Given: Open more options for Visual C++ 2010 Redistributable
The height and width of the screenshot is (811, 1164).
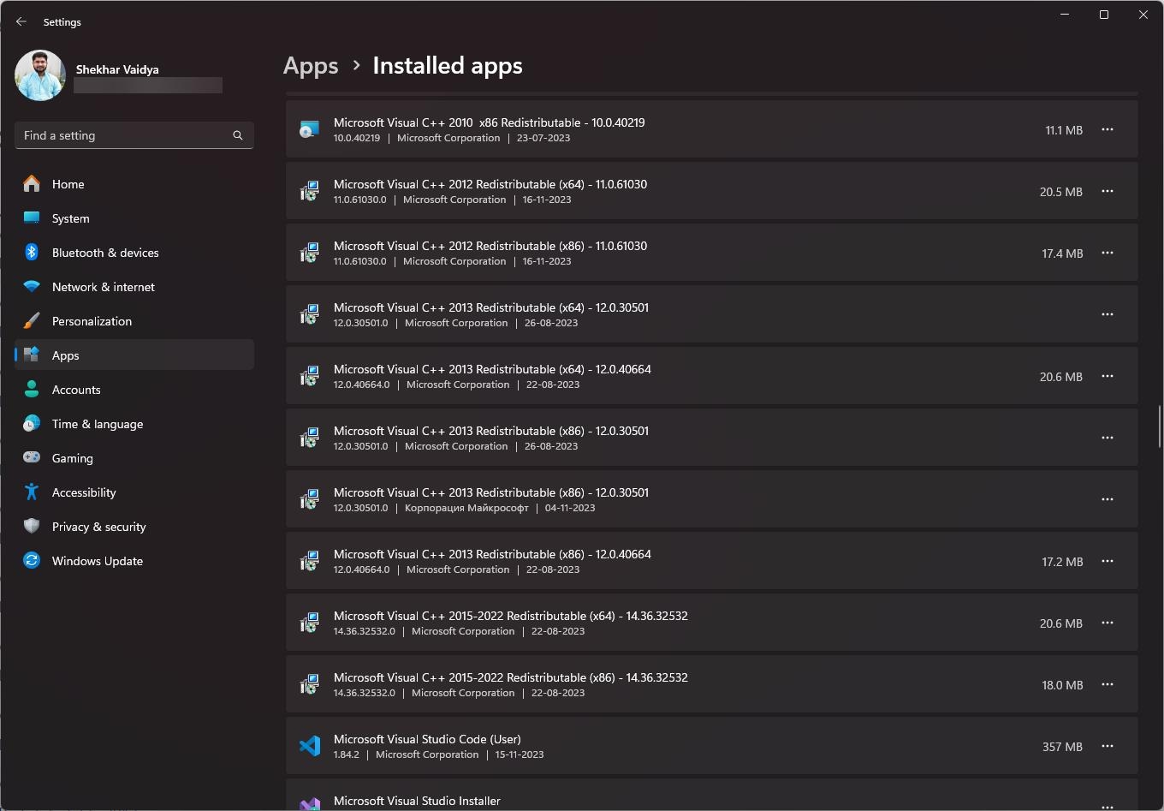Looking at the screenshot, I should click(1108, 129).
